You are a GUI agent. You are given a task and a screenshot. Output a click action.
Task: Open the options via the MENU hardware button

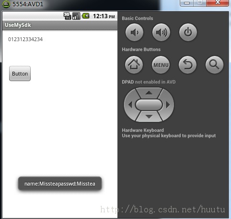[161, 65]
